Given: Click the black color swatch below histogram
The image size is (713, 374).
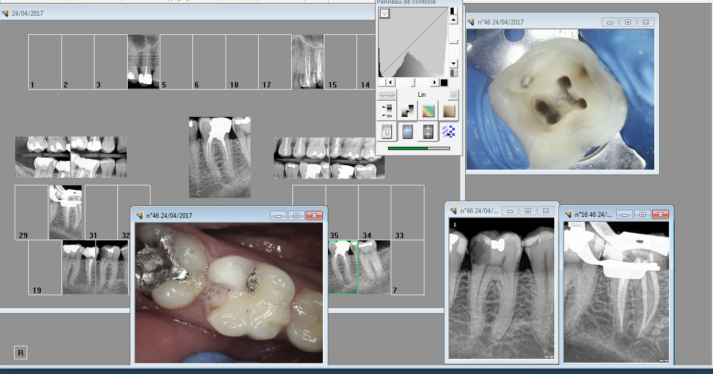Looking at the screenshot, I should tap(444, 82).
